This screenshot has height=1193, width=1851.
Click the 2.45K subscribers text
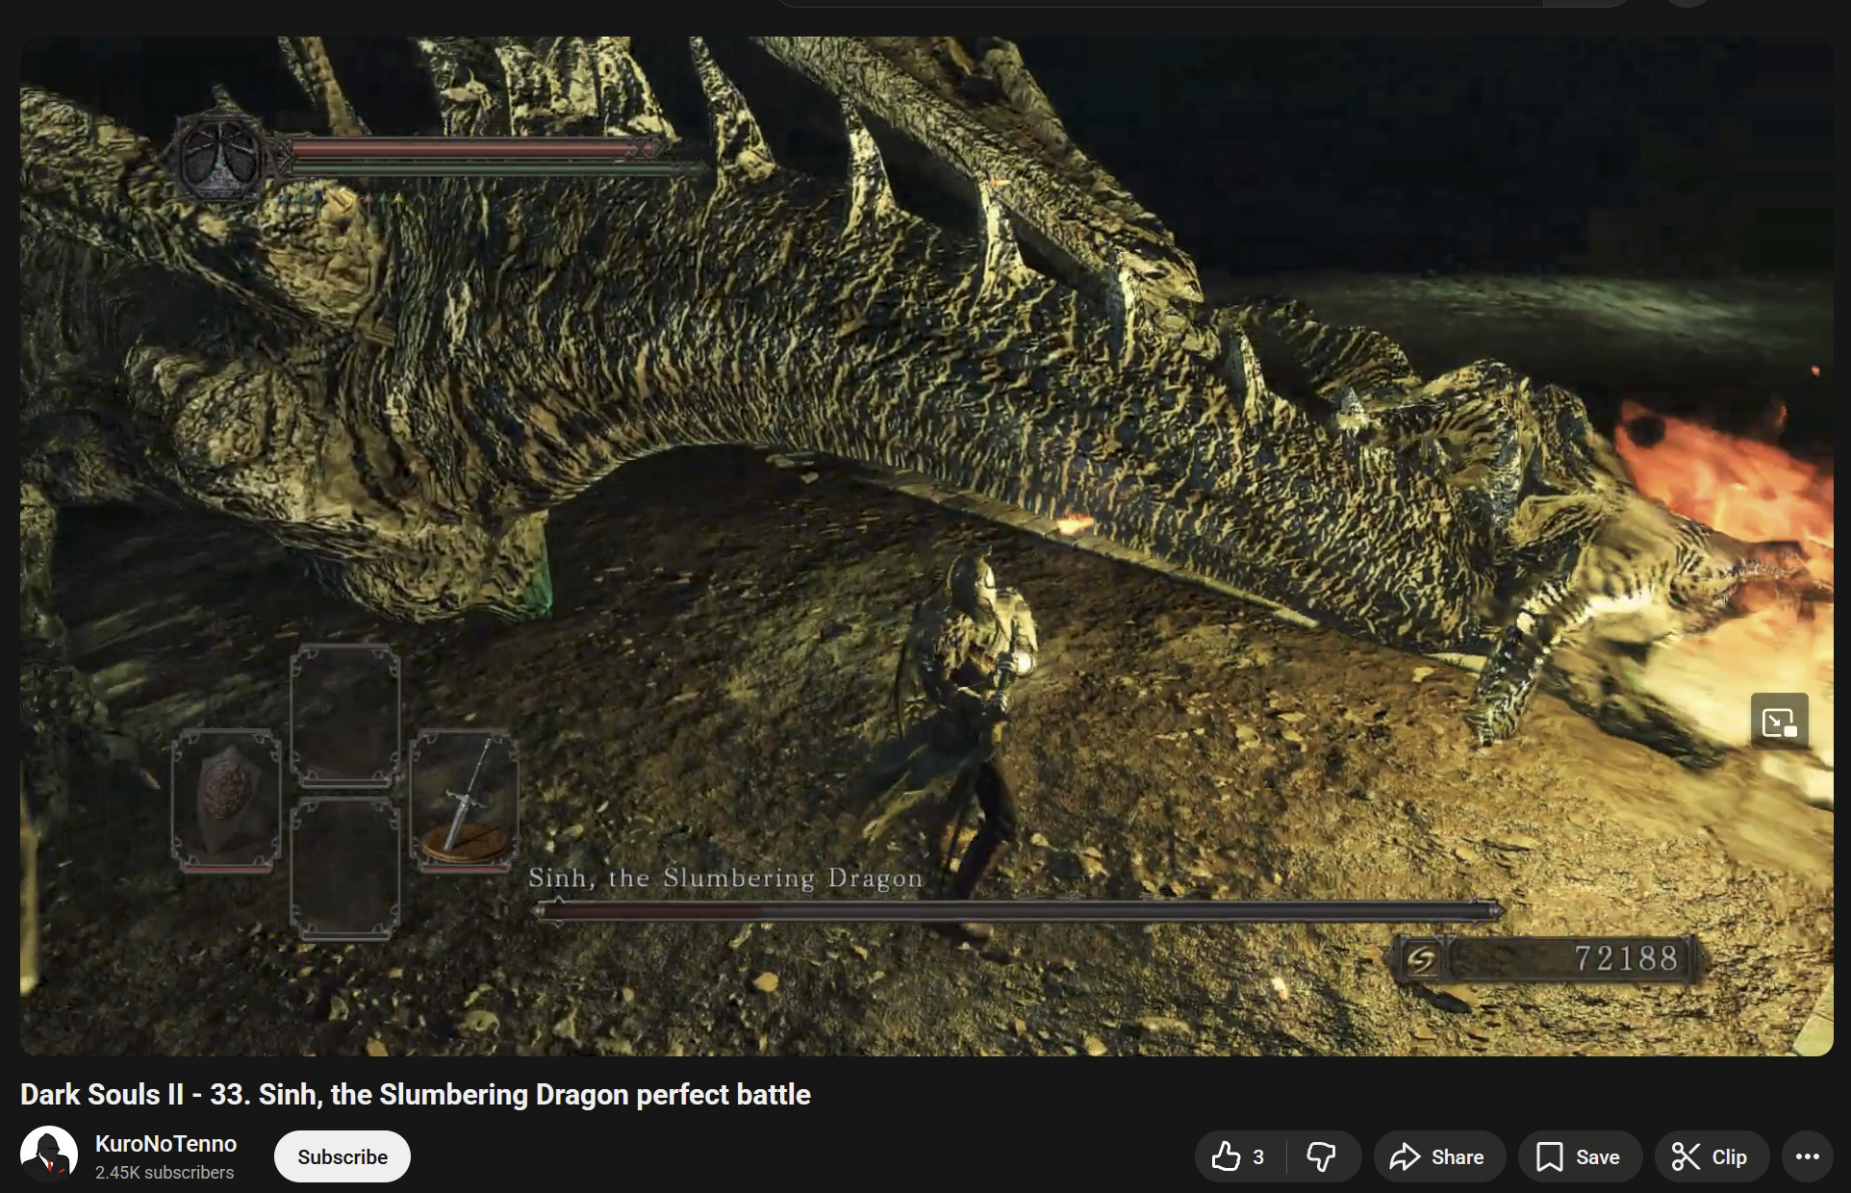point(164,1172)
